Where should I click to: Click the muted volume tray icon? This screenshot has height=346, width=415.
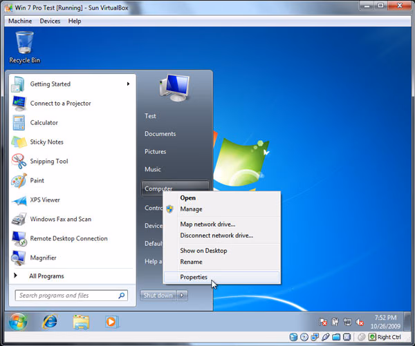click(360, 322)
